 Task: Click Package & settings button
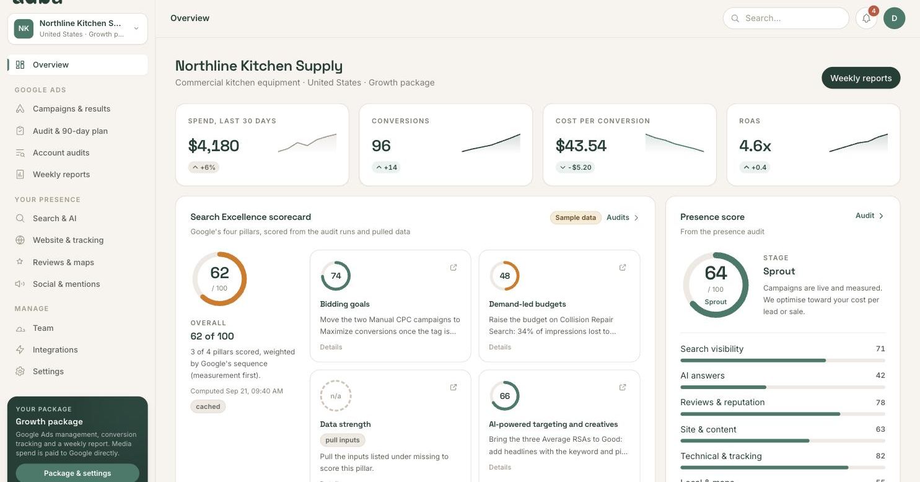tap(77, 473)
